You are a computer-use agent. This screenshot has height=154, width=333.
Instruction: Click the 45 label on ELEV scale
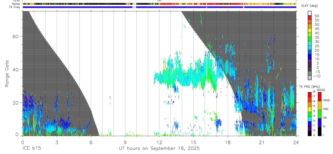(x=316, y=29)
